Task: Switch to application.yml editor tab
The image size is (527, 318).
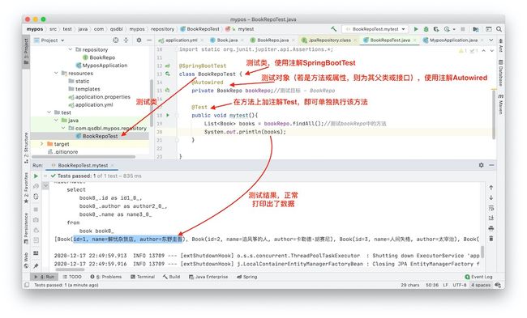Action: pyautogui.click(x=181, y=40)
